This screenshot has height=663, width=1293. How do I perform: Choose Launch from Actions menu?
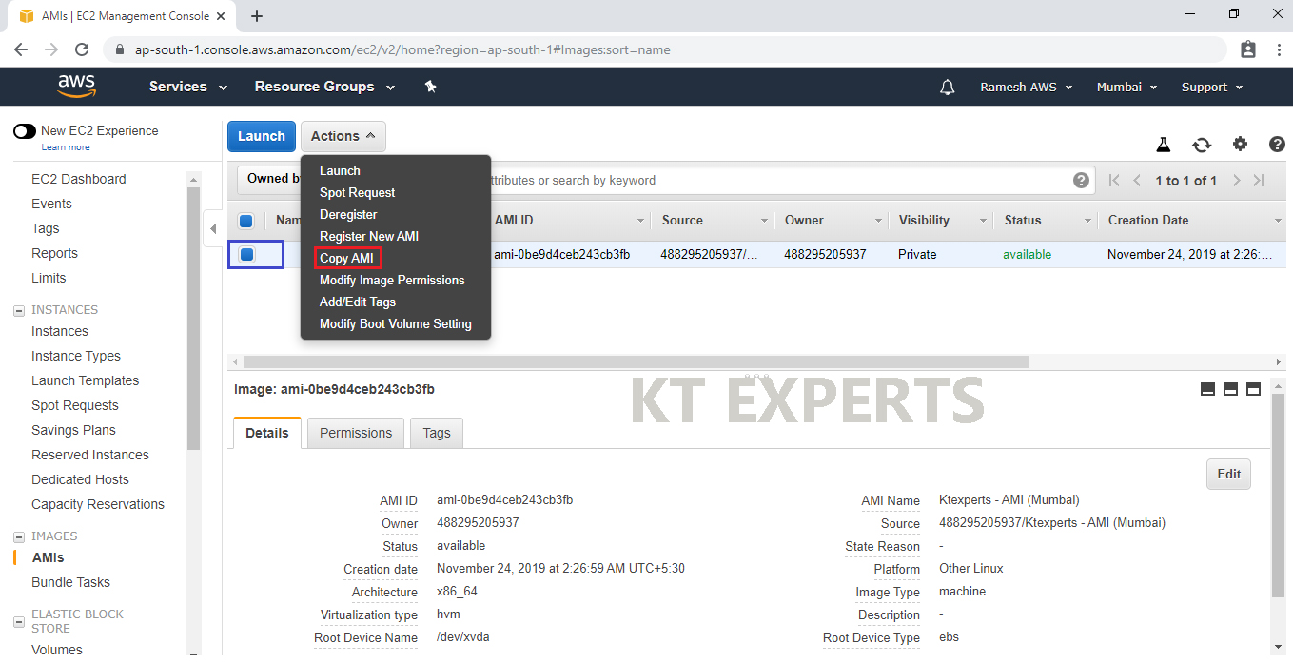[x=340, y=171]
